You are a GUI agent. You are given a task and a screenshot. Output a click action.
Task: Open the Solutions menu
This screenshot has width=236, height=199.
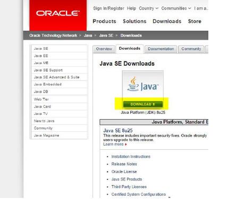(134, 21)
